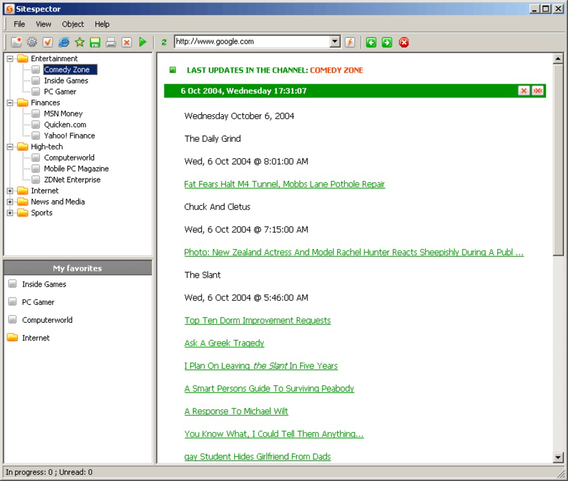568x481 pixels.
Task: Open the View menu
Action: 43,24
